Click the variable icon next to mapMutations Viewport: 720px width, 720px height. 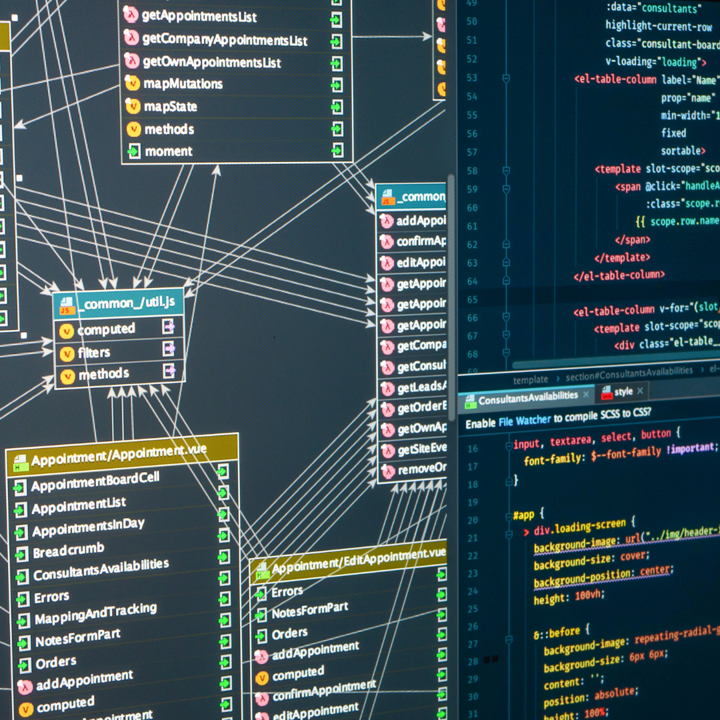(x=133, y=84)
